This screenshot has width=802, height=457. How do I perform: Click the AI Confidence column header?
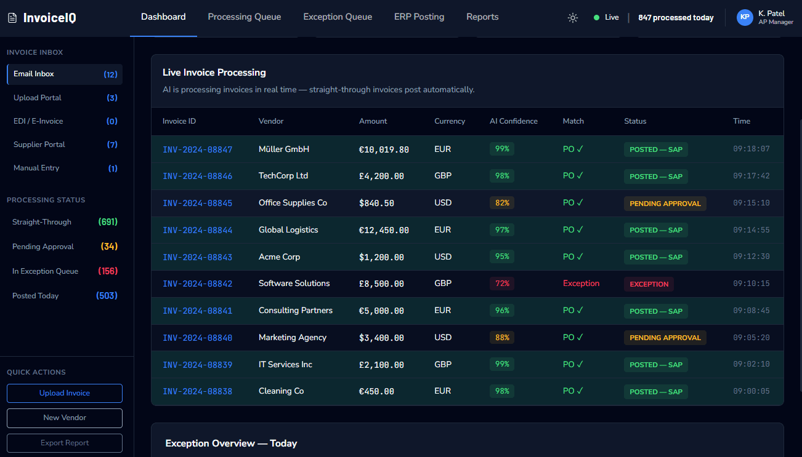pyautogui.click(x=514, y=121)
